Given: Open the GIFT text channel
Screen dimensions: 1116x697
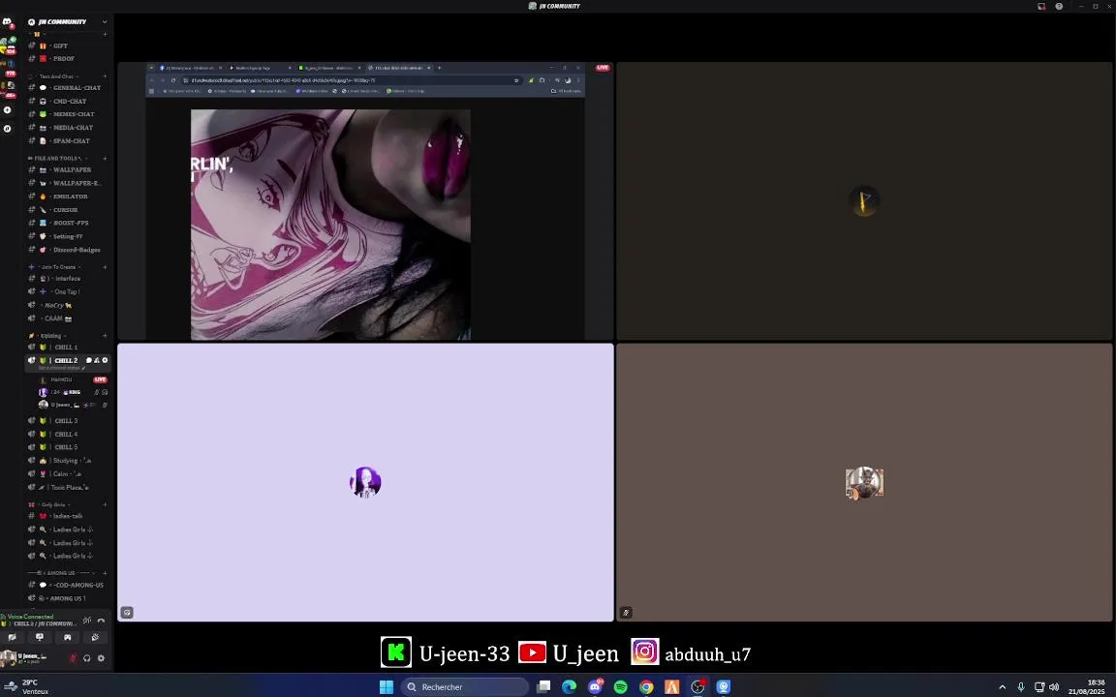Looking at the screenshot, I should (68, 45).
